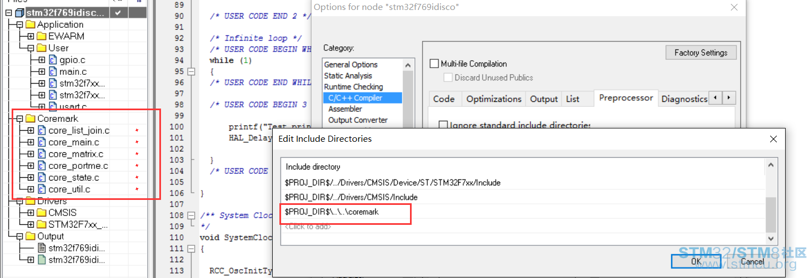The image size is (810, 278).
Task: Click the Factory Settings button
Action: tap(701, 53)
